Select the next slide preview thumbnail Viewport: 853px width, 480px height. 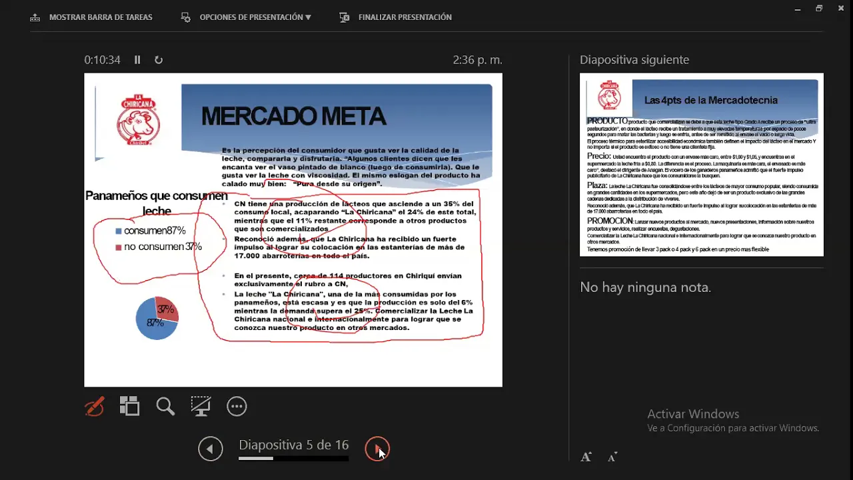(702, 165)
